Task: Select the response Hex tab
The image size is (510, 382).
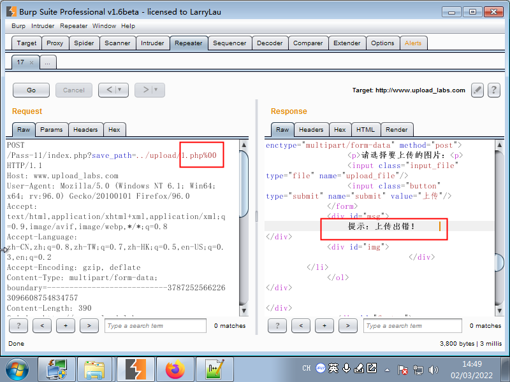Action: (x=340, y=130)
